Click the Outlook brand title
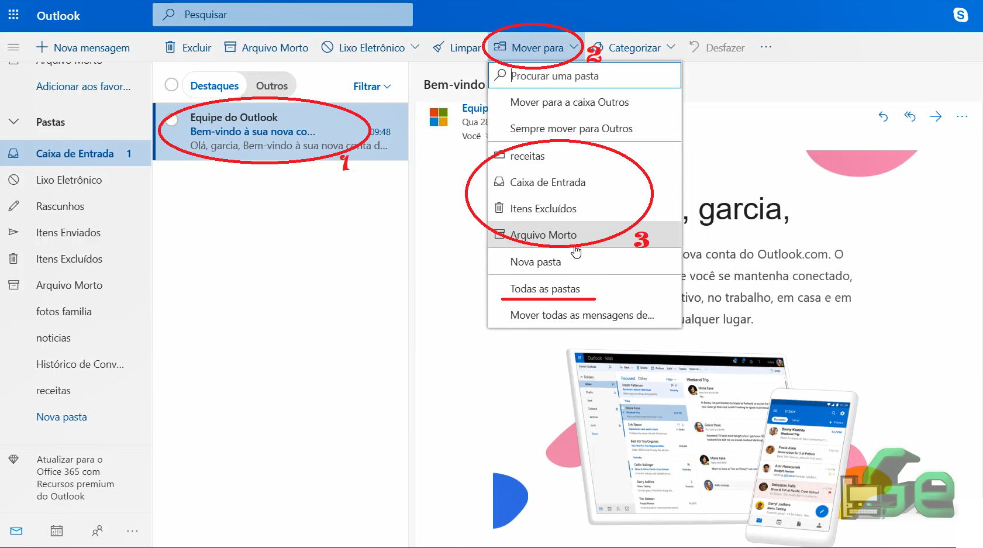 pyautogui.click(x=58, y=16)
